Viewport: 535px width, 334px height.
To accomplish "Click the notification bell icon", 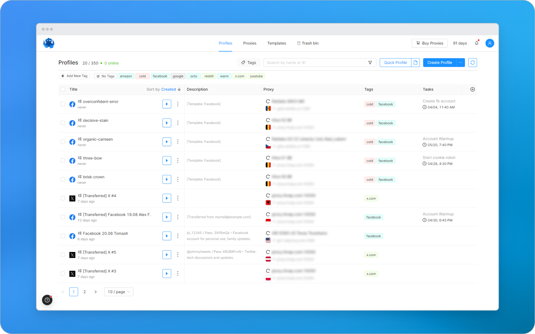I will [477, 43].
